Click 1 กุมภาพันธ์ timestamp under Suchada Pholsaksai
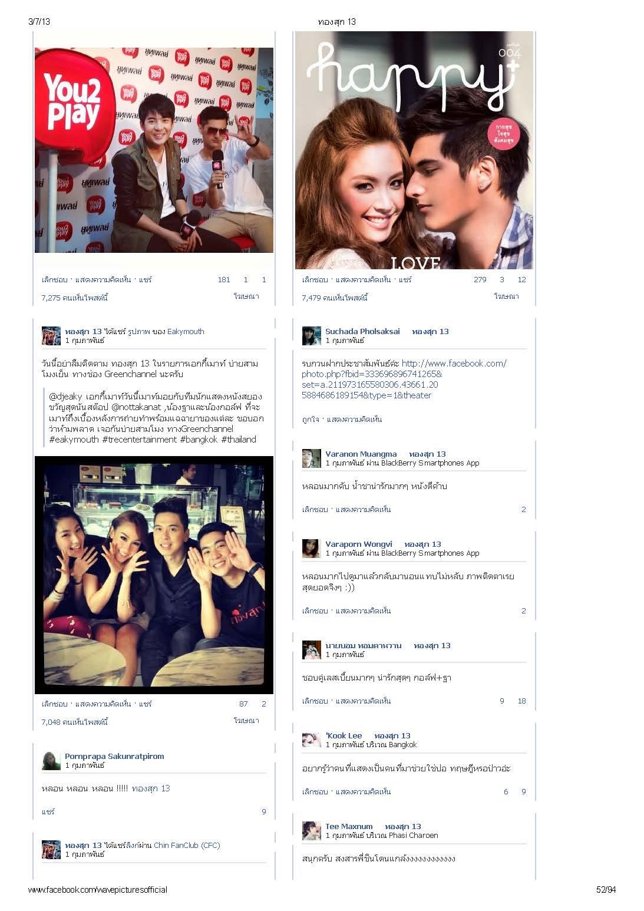644x911 pixels. (345, 341)
